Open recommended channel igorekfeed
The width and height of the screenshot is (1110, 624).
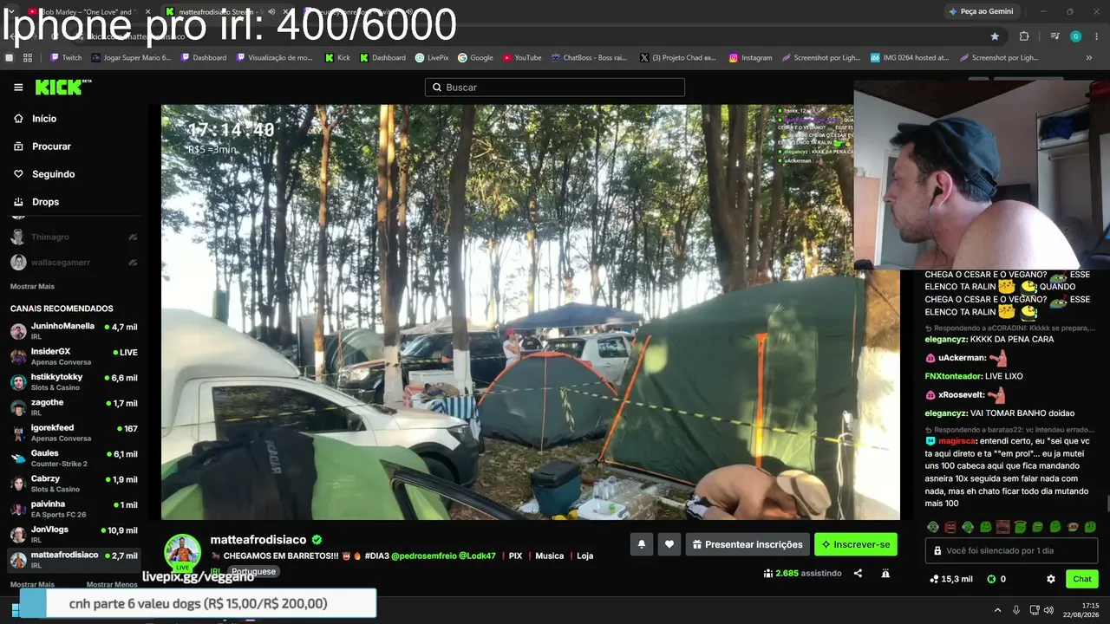coord(74,432)
